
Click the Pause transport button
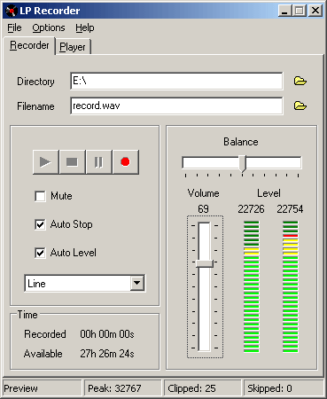coord(99,162)
